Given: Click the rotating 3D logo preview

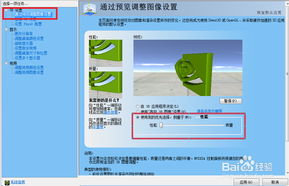Looking at the screenshot, I should pyautogui.click(x=188, y=68).
